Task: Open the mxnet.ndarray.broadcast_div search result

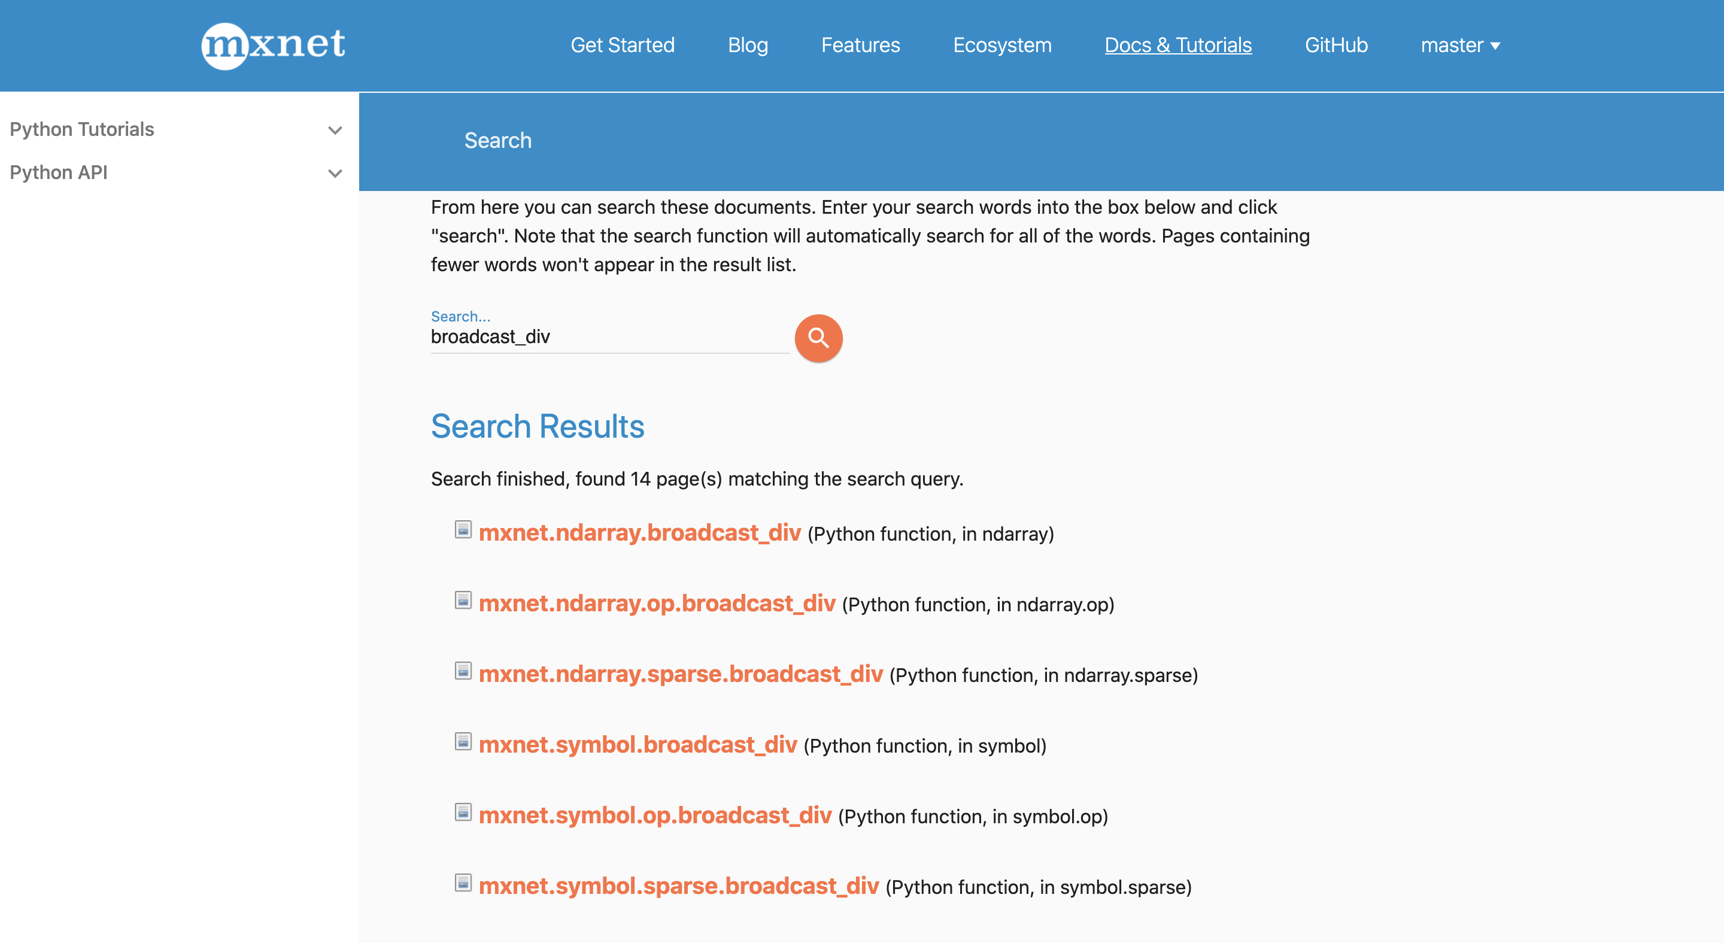Action: pos(641,532)
